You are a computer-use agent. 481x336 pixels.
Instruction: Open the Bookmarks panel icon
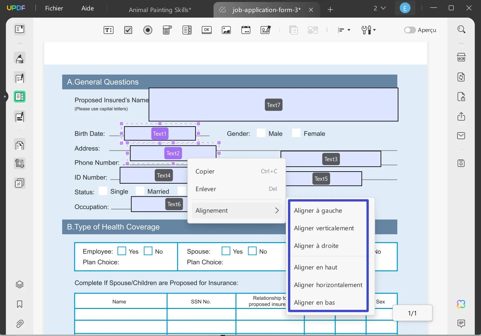[x=20, y=304]
